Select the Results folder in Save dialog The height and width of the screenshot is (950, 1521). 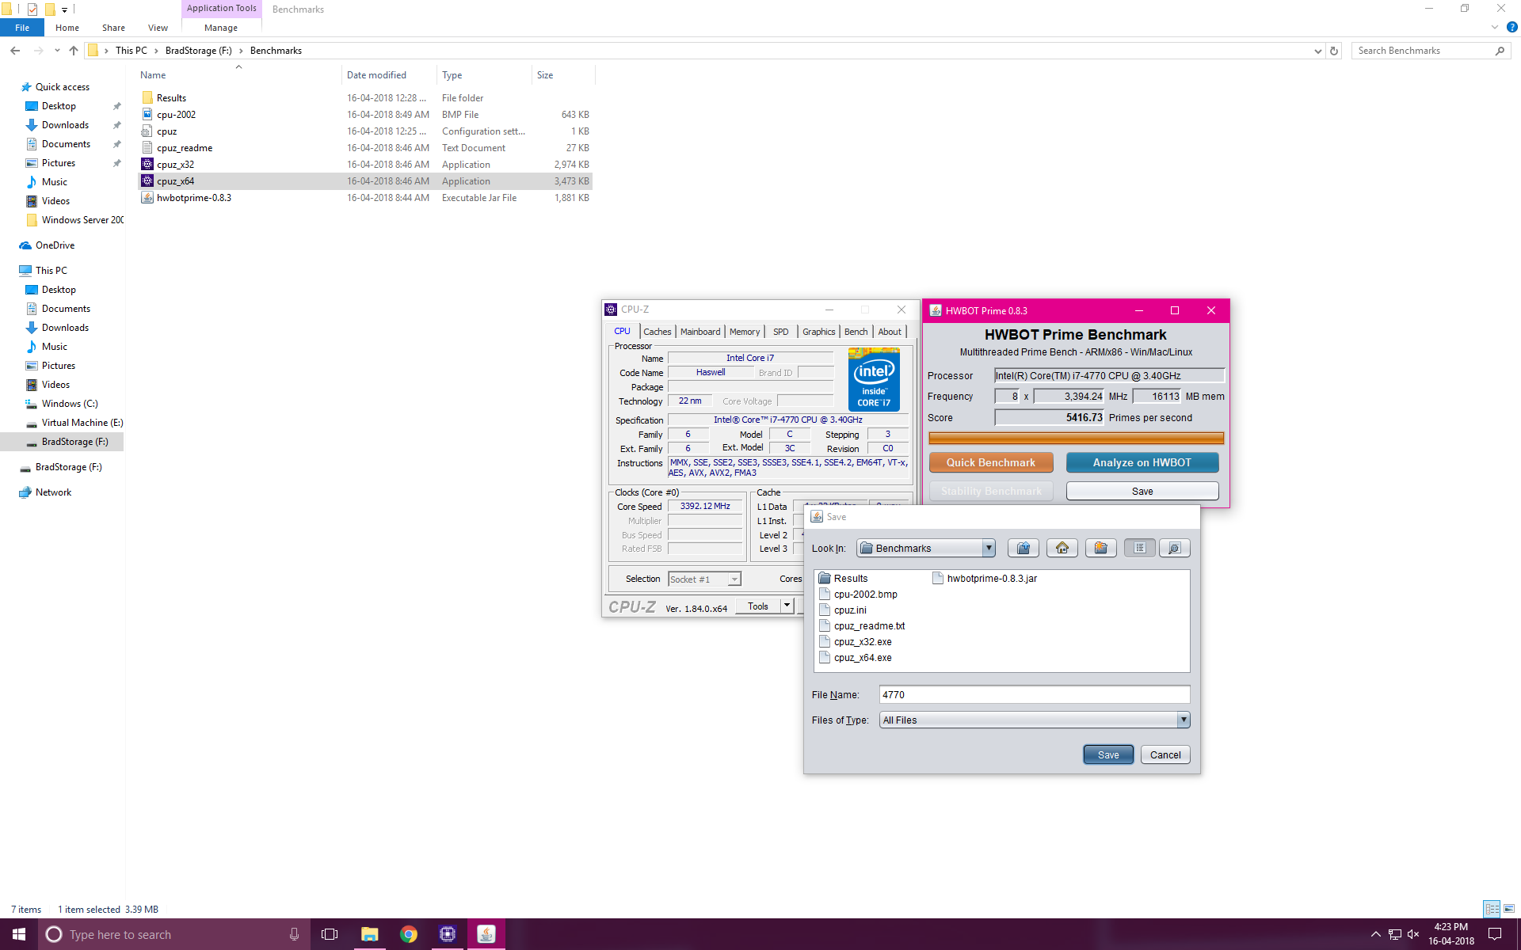[x=843, y=578]
